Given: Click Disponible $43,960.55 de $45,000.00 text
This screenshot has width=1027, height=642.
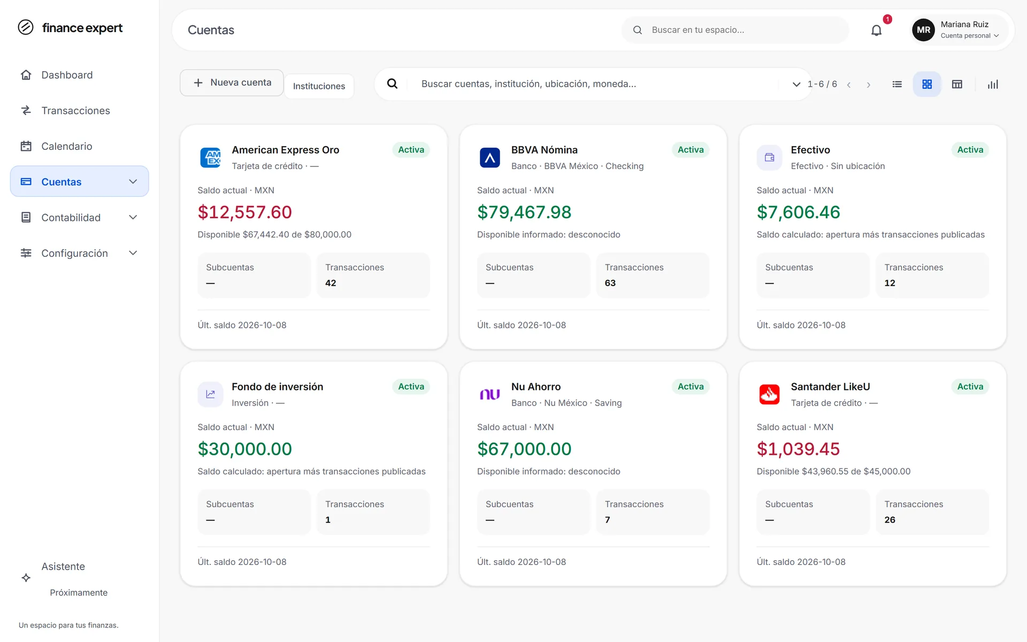Looking at the screenshot, I should [833, 471].
